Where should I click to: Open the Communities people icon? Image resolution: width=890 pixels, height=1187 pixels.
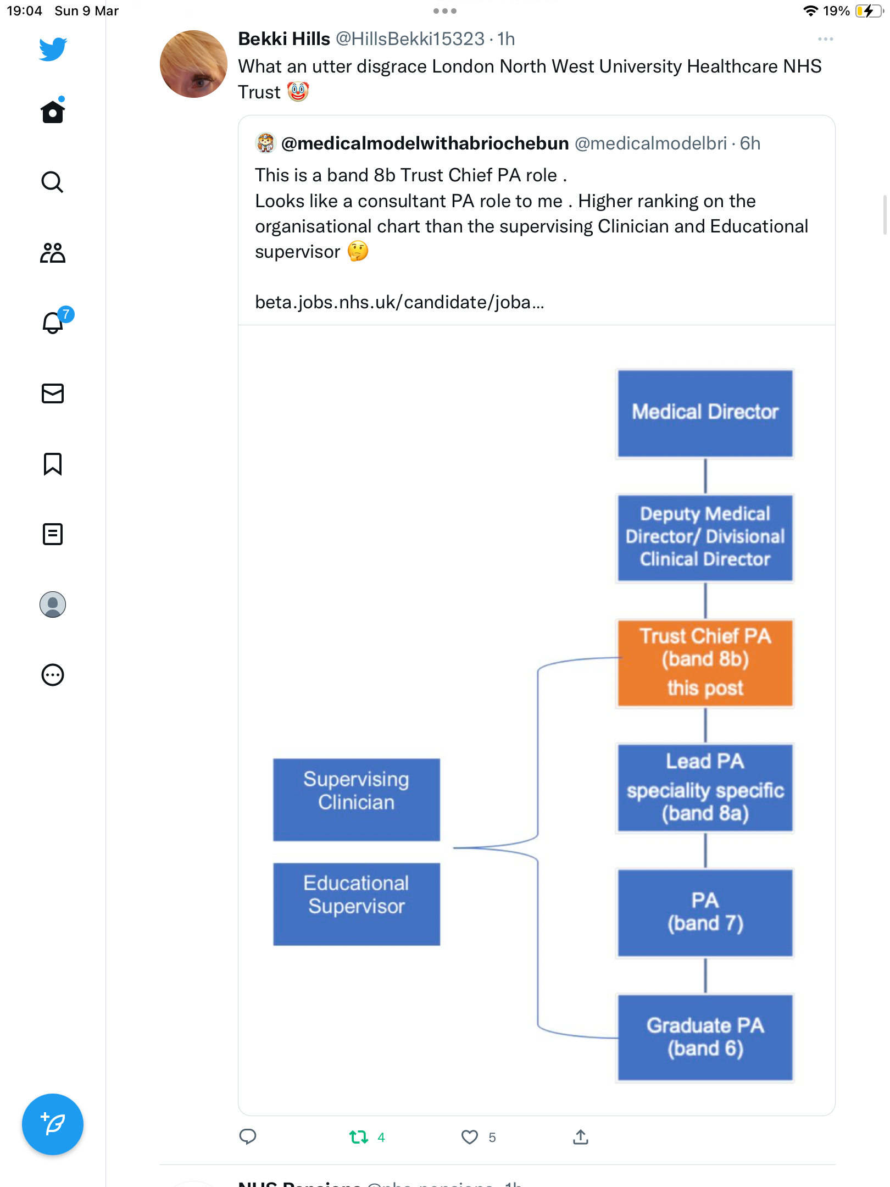pos(53,252)
